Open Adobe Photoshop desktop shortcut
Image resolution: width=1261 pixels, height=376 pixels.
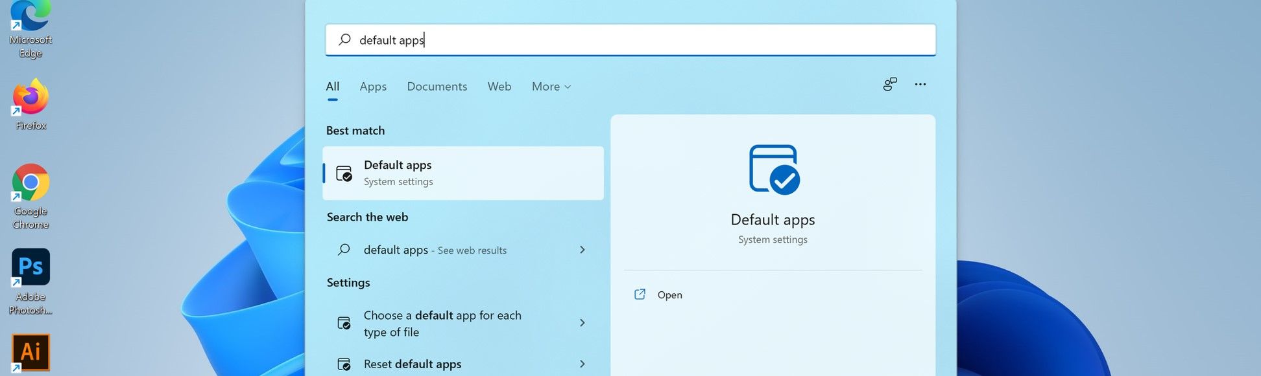click(x=30, y=269)
